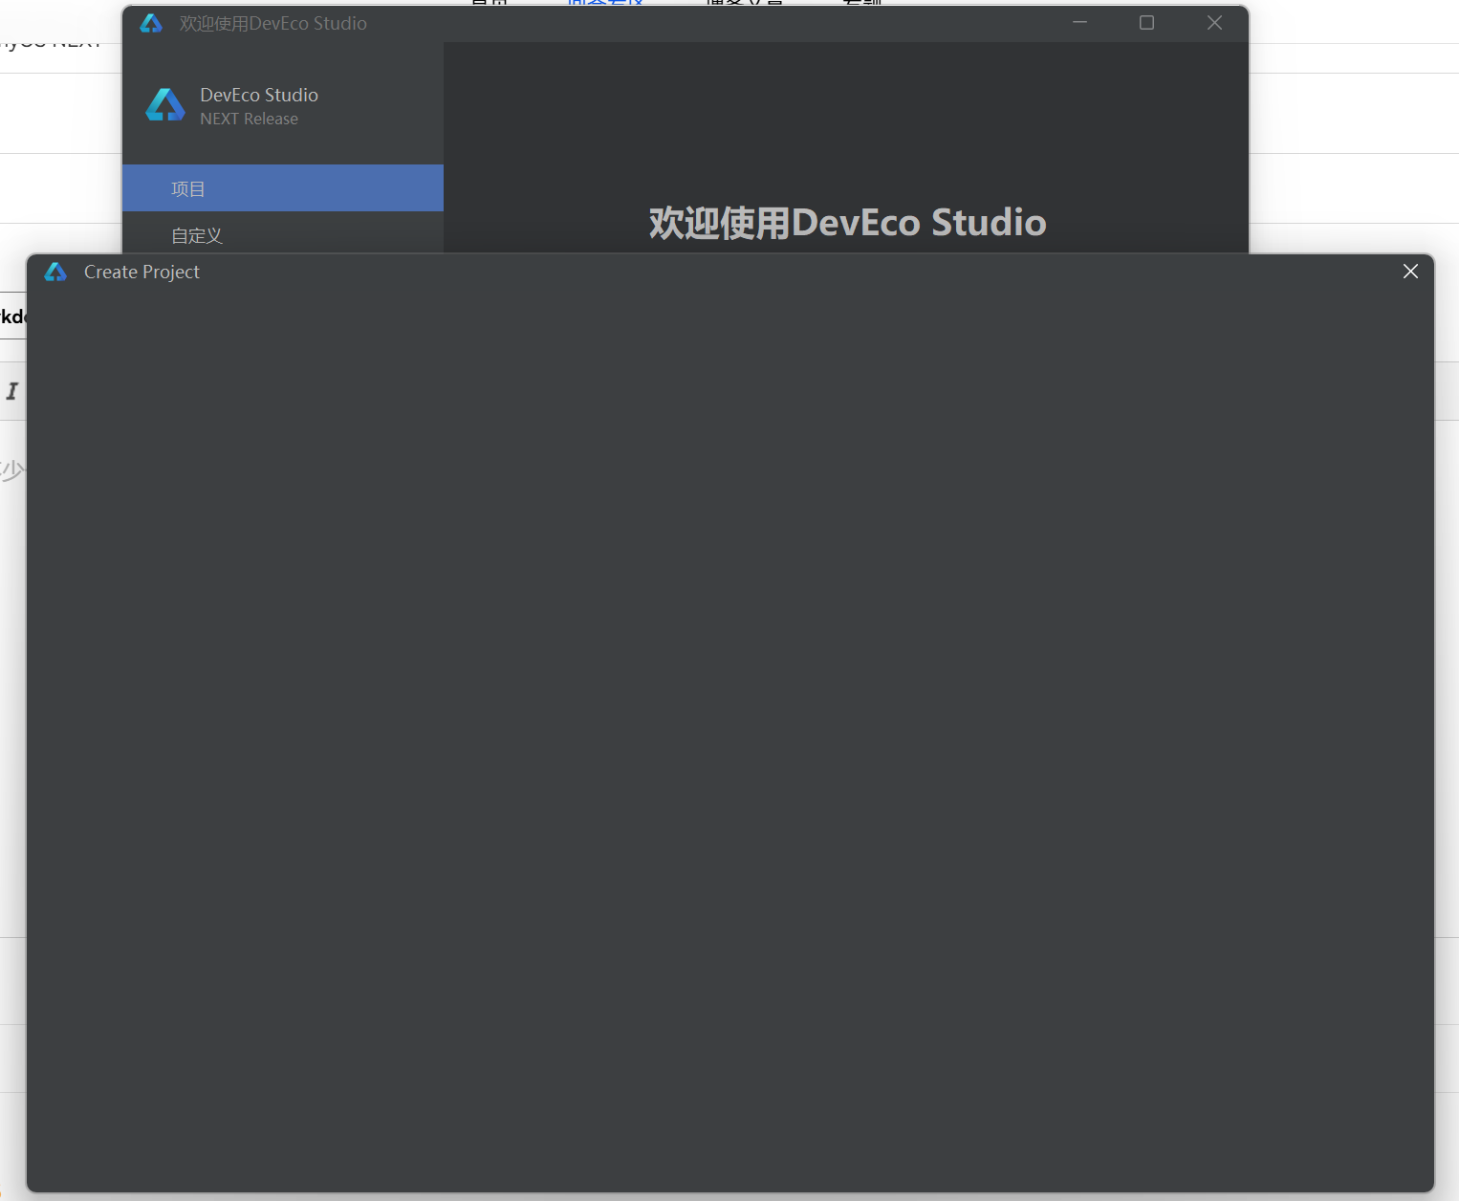Minimize the DevEco Studio welcome window
This screenshot has height=1201, width=1459.
click(1079, 23)
